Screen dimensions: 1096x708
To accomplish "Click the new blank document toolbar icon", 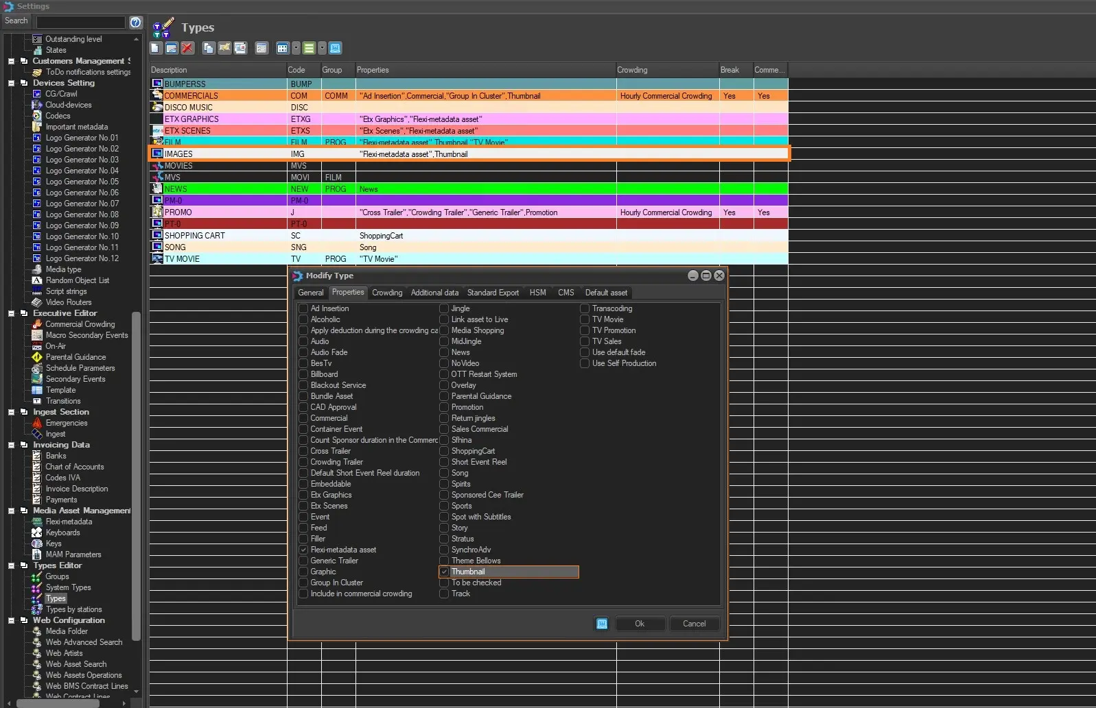I will (x=156, y=48).
